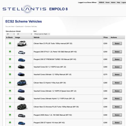The height and width of the screenshot is (126, 126).
Task: Click the Stellantis logo
Action: pyautogui.click(x=24, y=9)
